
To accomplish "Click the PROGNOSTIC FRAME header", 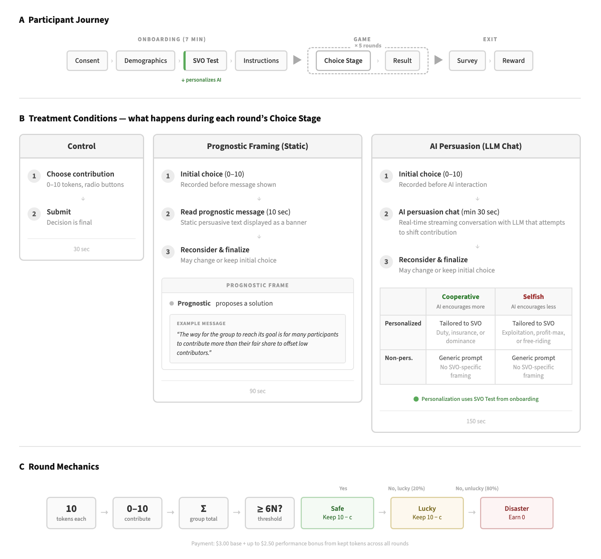I will click(258, 285).
